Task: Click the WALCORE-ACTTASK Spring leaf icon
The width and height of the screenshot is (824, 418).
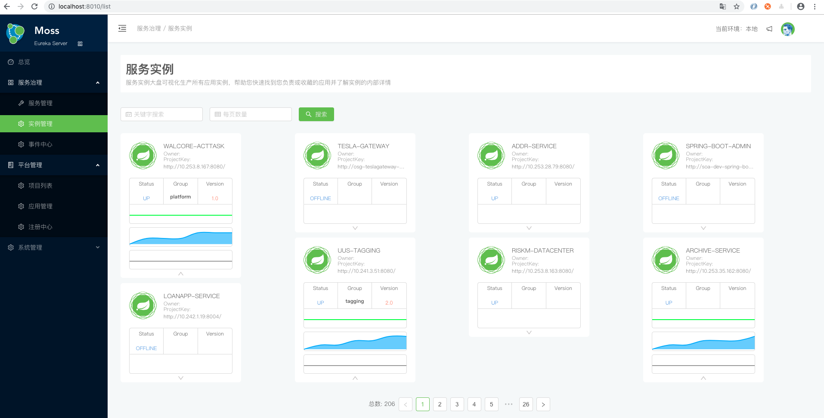Action: pyautogui.click(x=143, y=156)
